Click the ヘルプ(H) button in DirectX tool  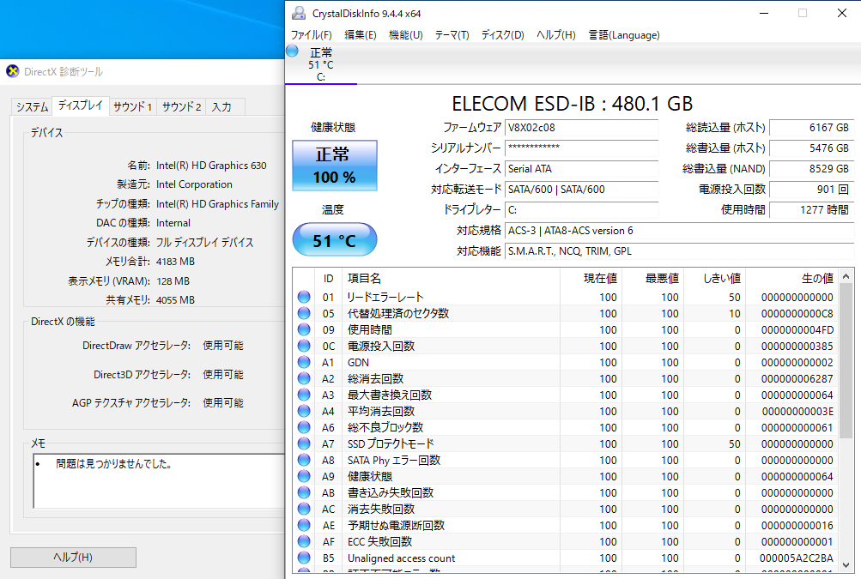click(x=73, y=557)
